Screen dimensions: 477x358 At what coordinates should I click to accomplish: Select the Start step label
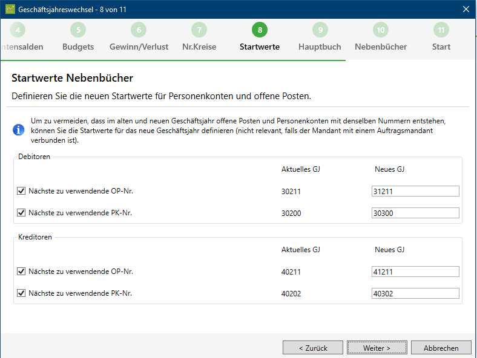click(x=441, y=47)
